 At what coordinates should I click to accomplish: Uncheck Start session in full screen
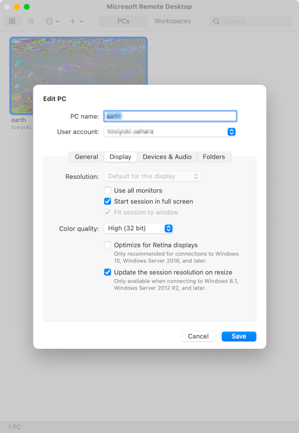(x=108, y=201)
